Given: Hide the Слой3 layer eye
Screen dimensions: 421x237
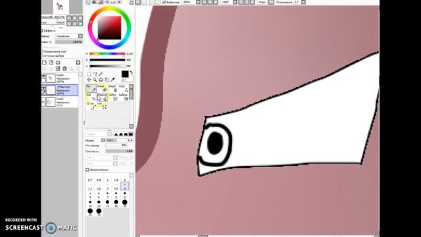Looking at the screenshot, I should click(x=43, y=76).
